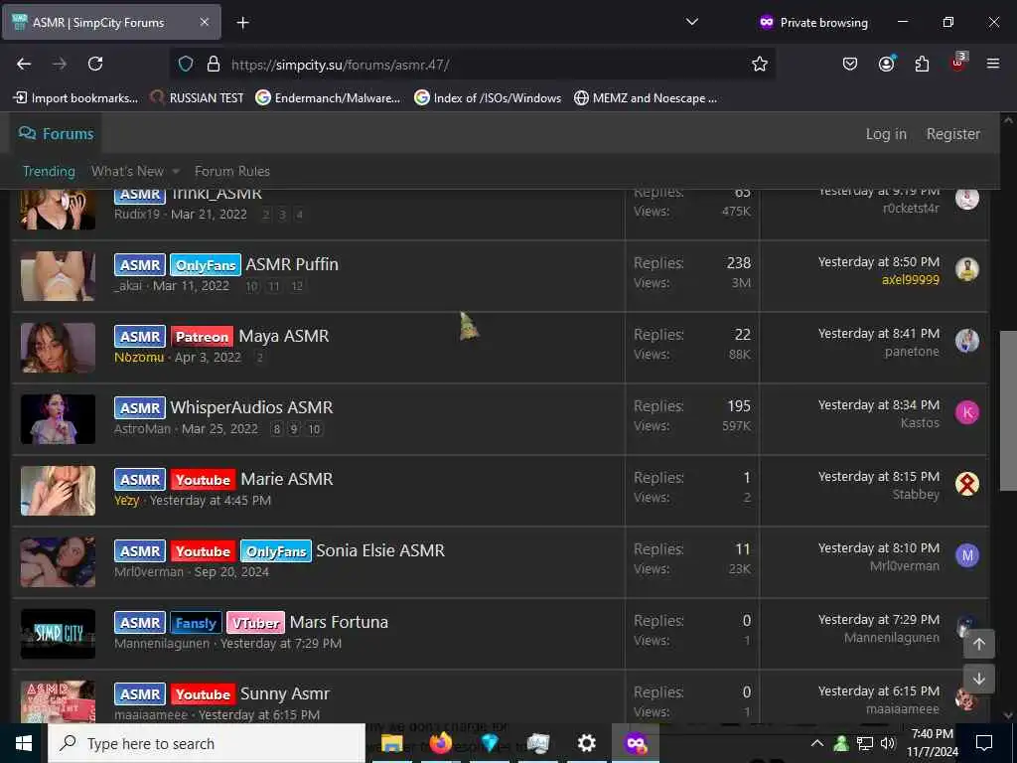1017x763 pixels.
Task: Open the tracking protection shield icon
Action: pos(186,64)
